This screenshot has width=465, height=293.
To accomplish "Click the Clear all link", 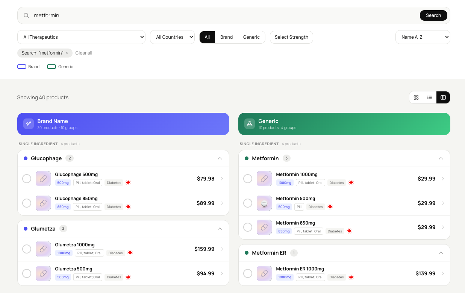I will tap(84, 53).
